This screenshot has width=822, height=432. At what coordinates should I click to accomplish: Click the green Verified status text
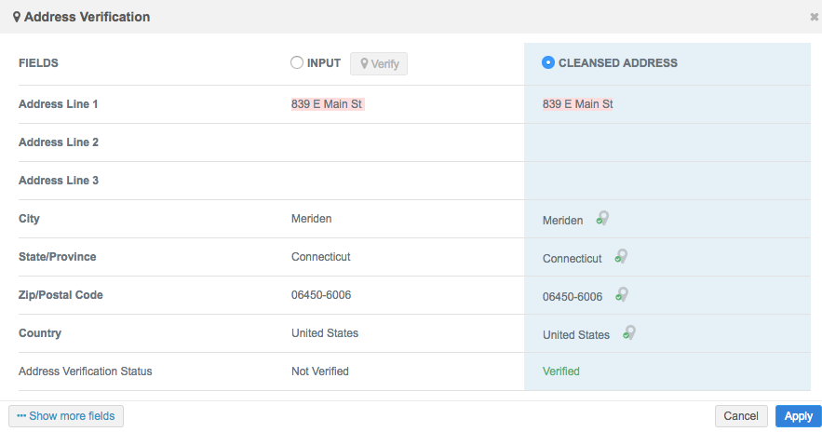pos(560,371)
